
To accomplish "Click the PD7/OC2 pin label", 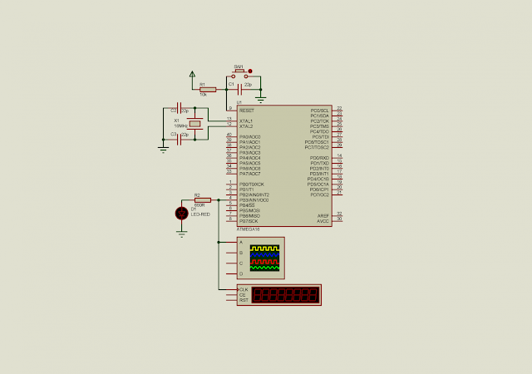I will (319, 194).
